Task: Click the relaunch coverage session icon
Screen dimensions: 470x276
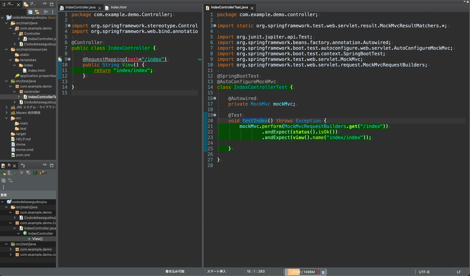Action: tap(4, 173)
